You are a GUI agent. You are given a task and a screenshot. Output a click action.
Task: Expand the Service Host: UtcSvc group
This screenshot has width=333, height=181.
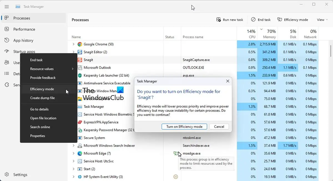[x=74, y=161]
